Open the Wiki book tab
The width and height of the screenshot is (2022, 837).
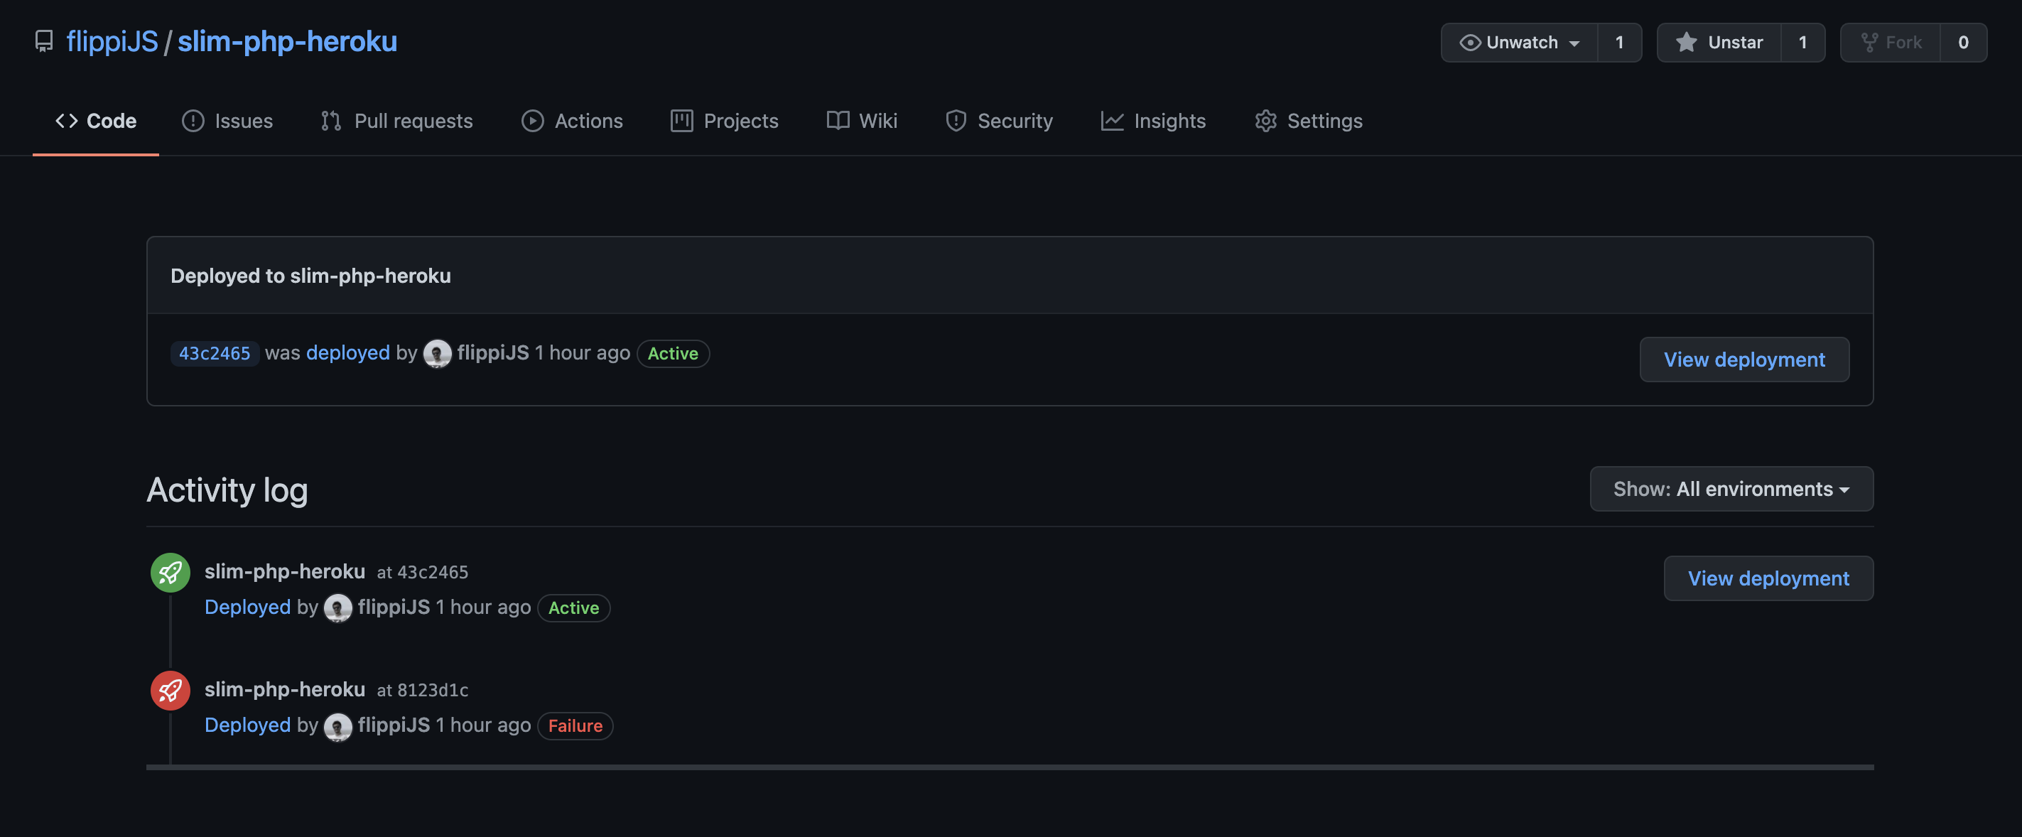tap(861, 121)
